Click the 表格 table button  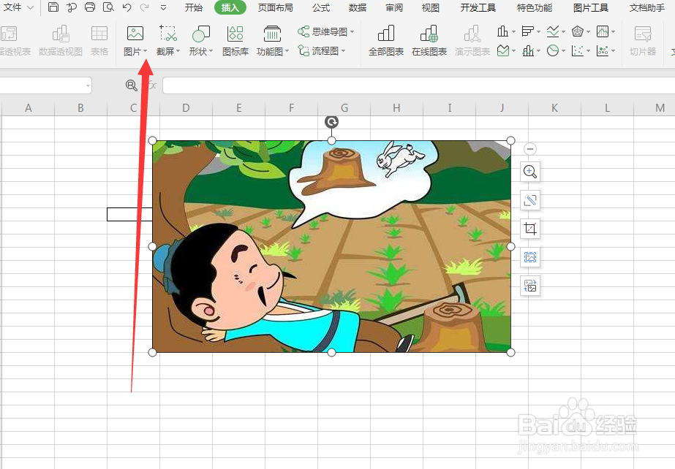(x=99, y=41)
